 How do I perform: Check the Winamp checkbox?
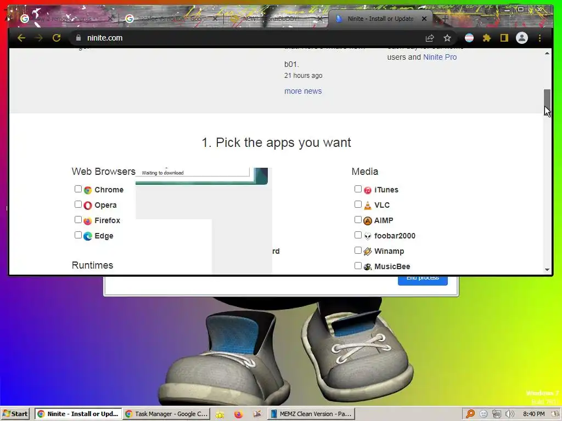tap(358, 251)
